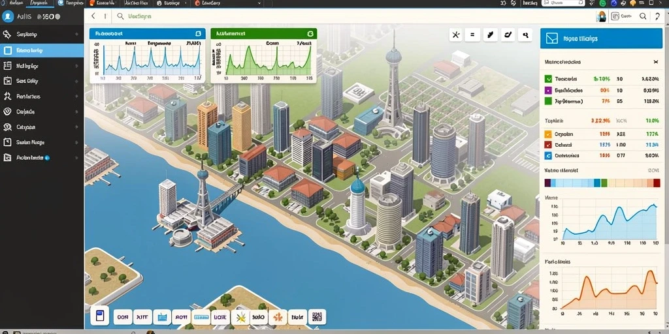Click the search magnifier in top-right header
The image size is (669, 334).
(643, 16)
